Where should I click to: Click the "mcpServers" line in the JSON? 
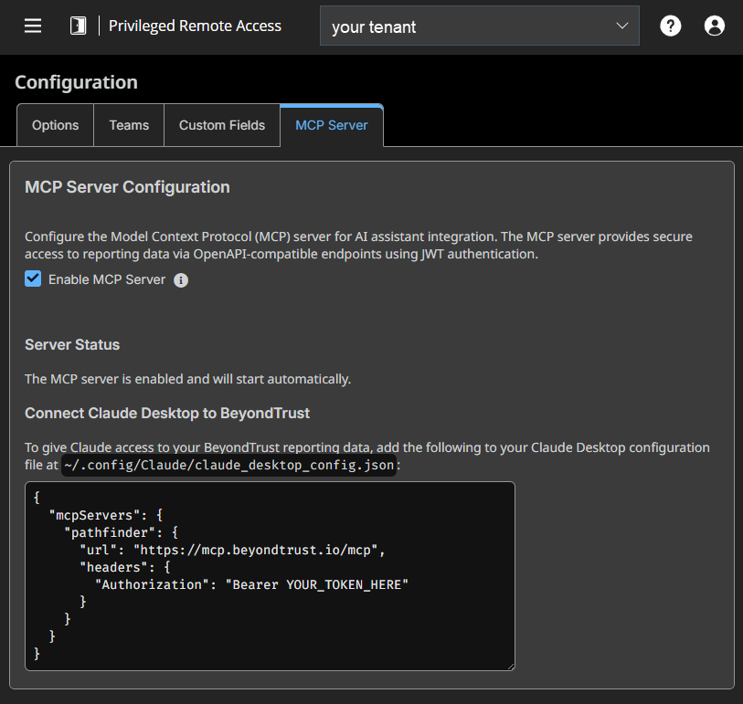coord(106,515)
